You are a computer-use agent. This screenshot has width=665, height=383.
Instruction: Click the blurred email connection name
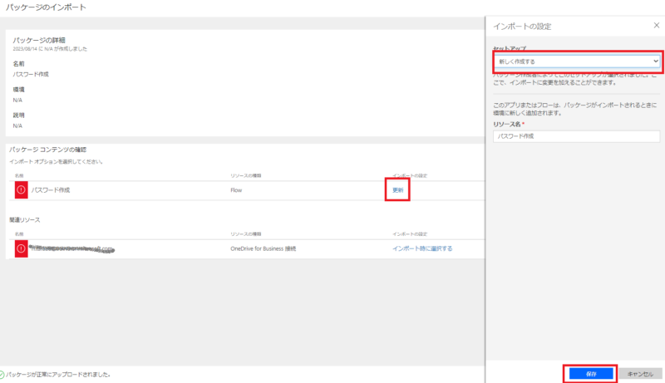tap(71, 248)
